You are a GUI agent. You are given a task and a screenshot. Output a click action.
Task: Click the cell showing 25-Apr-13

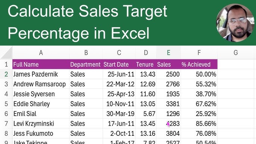[x=119, y=94]
